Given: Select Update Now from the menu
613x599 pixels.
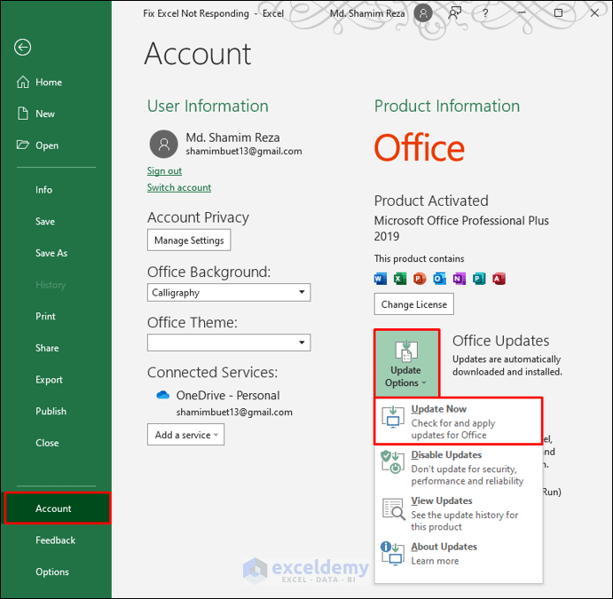Looking at the screenshot, I should (x=458, y=422).
